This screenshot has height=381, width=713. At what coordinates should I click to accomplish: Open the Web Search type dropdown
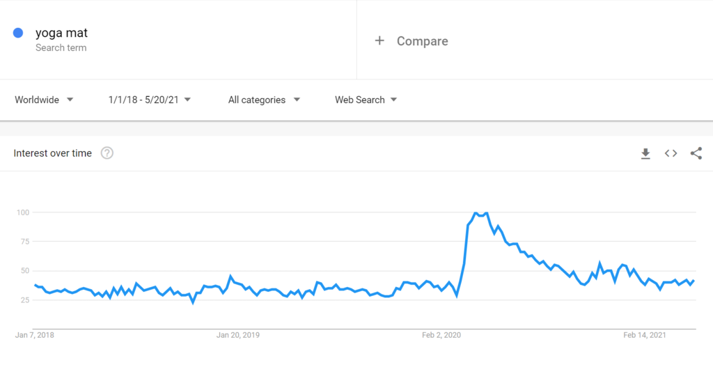(x=366, y=100)
